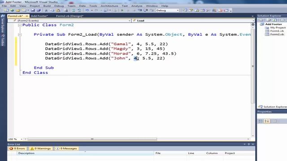Click the Navigate Backward icon
The width and height of the screenshot is (287, 161).
click(106, 10)
